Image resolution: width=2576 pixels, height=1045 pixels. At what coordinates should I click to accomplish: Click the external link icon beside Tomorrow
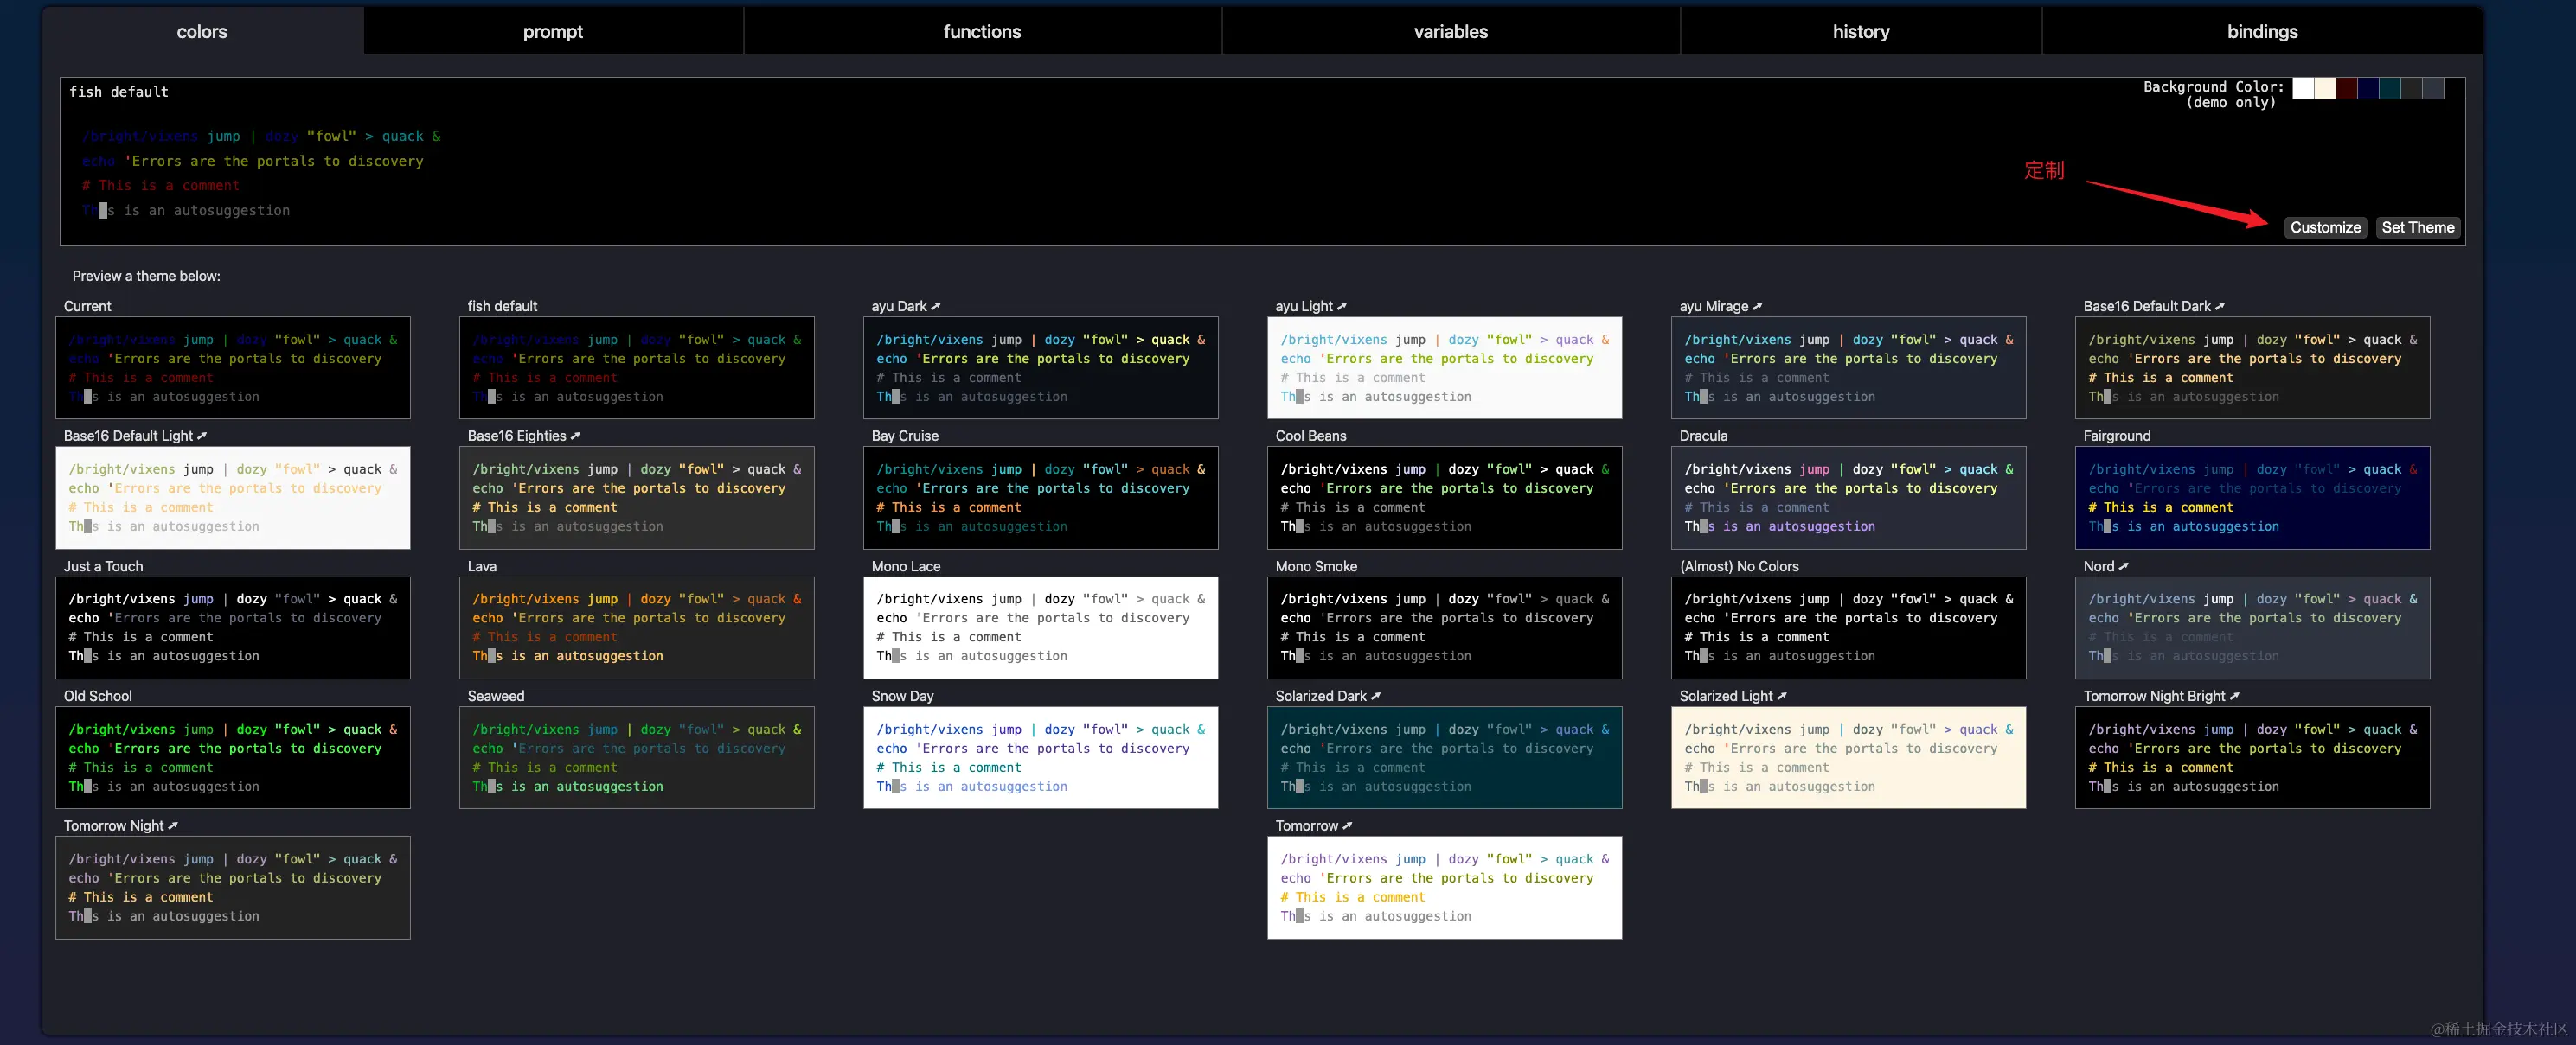pos(1348,826)
